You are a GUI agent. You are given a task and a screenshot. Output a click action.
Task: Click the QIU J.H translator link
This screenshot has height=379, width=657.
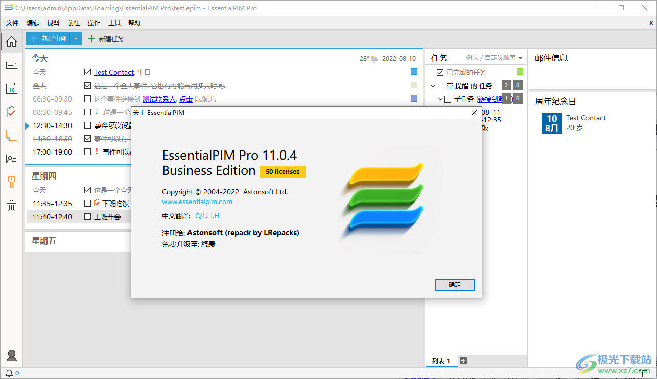click(207, 216)
